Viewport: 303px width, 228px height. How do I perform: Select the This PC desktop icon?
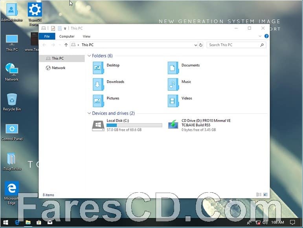tap(12, 43)
